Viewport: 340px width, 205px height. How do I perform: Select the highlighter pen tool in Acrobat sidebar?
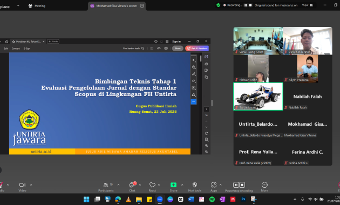tap(194, 74)
